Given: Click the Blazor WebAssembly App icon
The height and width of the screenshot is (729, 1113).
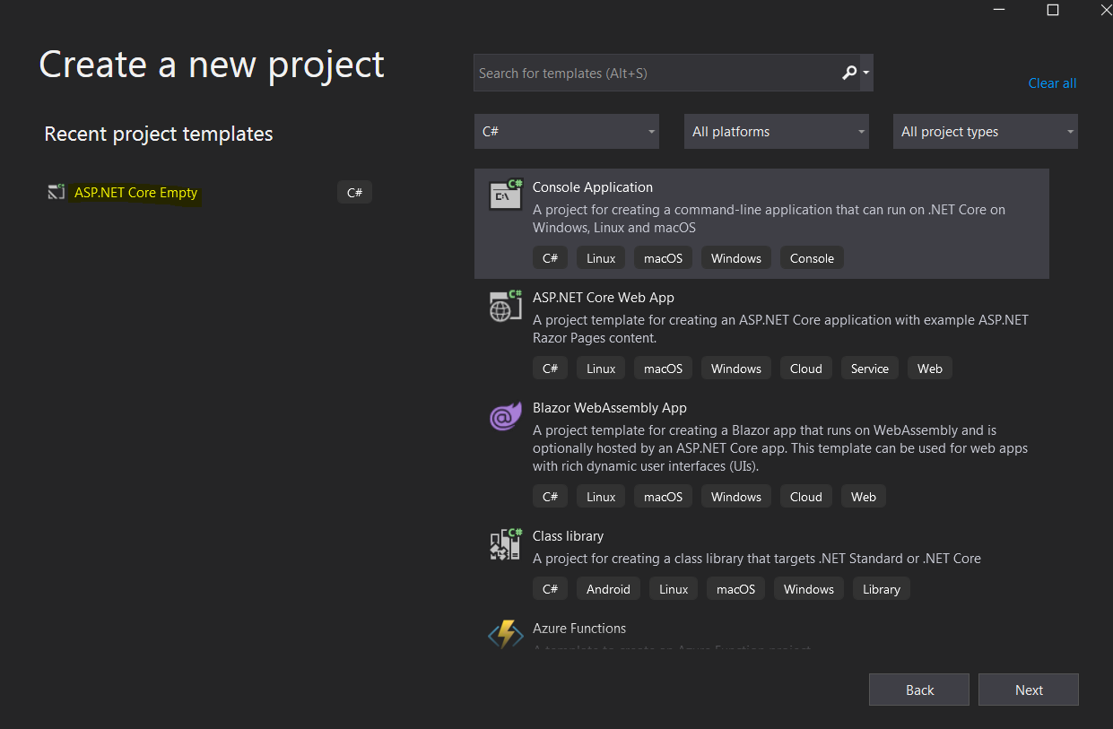Looking at the screenshot, I should pos(506,416).
